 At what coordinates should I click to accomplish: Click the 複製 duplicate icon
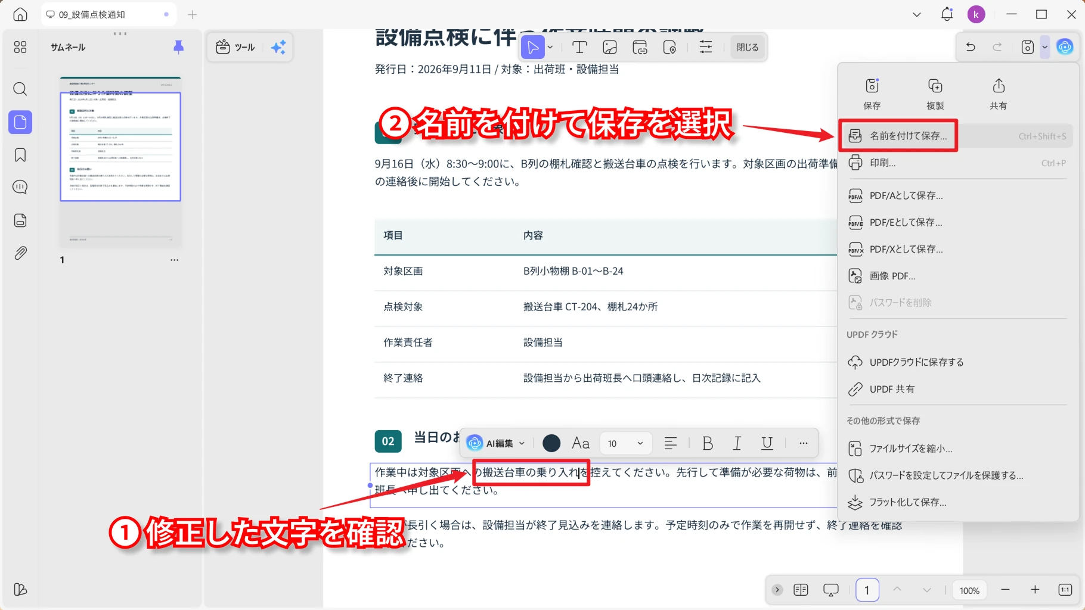(935, 94)
